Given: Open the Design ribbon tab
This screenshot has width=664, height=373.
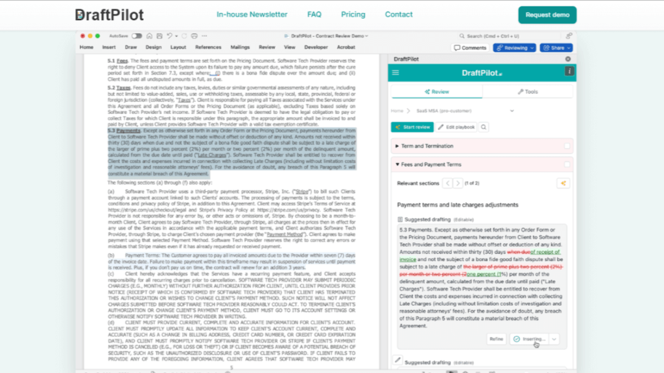Looking at the screenshot, I should point(154,47).
